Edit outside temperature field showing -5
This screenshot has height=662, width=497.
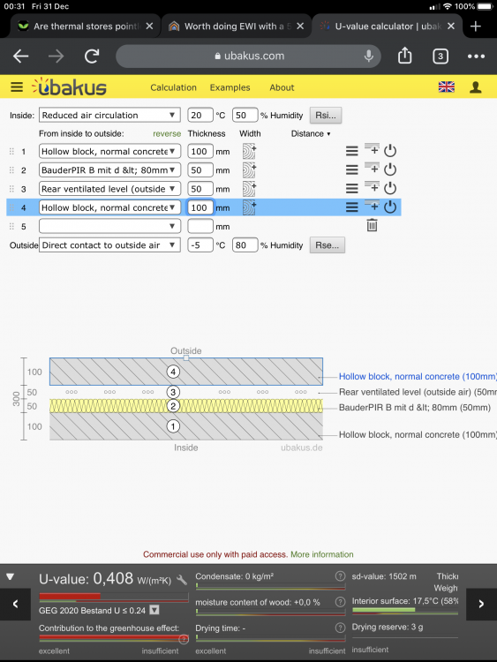point(200,245)
